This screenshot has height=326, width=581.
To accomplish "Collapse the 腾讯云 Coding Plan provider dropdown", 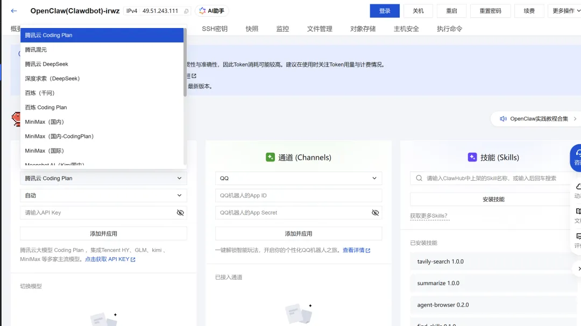I will 103,178.
